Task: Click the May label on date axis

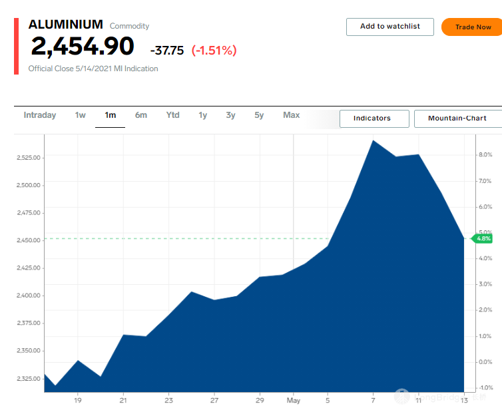Action: 293,400
